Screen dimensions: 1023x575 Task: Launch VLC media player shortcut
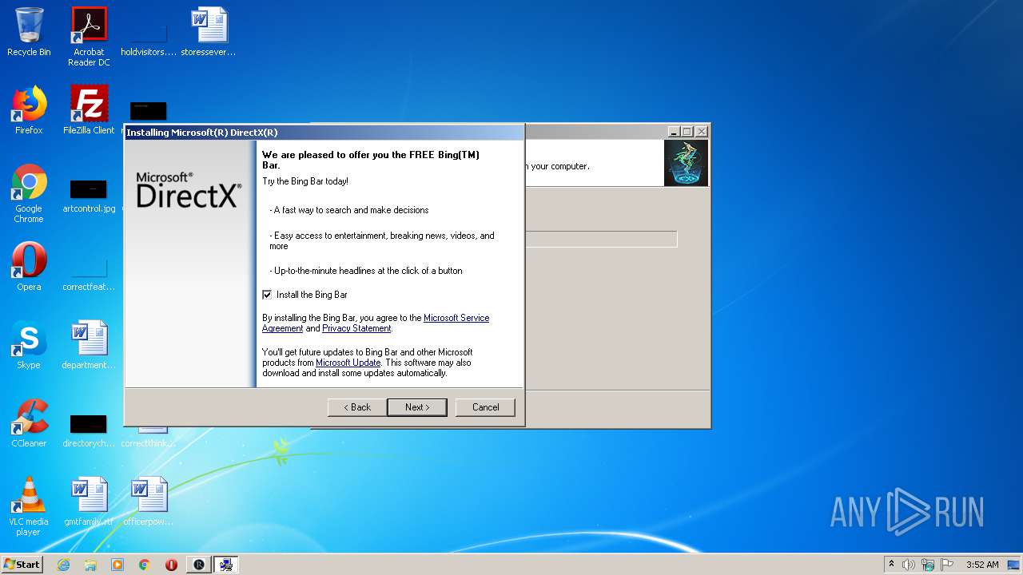[29, 506]
